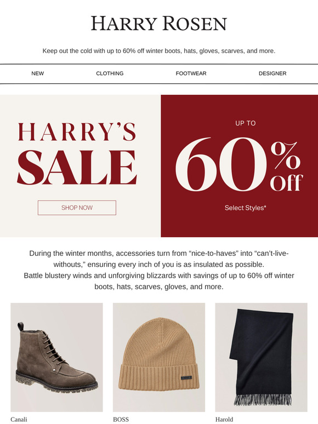Select the NEW navigation item
Image resolution: width=318 pixels, height=424 pixels.
[x=38, y=73]
